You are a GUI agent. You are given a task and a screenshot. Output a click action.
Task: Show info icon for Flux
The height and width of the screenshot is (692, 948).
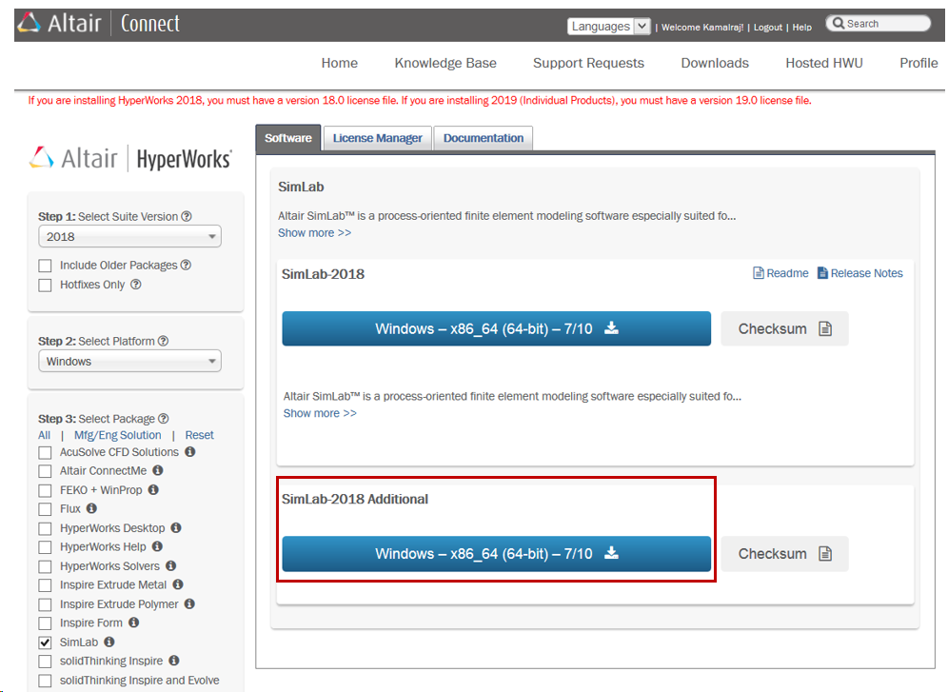(x=91, y=508)
